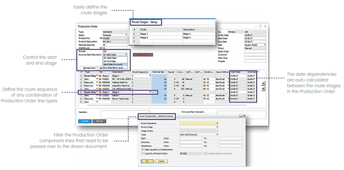Click the blue Update button
Image resolution: width=344 pixels, height=170 pixels.
[x=85, y=121]
